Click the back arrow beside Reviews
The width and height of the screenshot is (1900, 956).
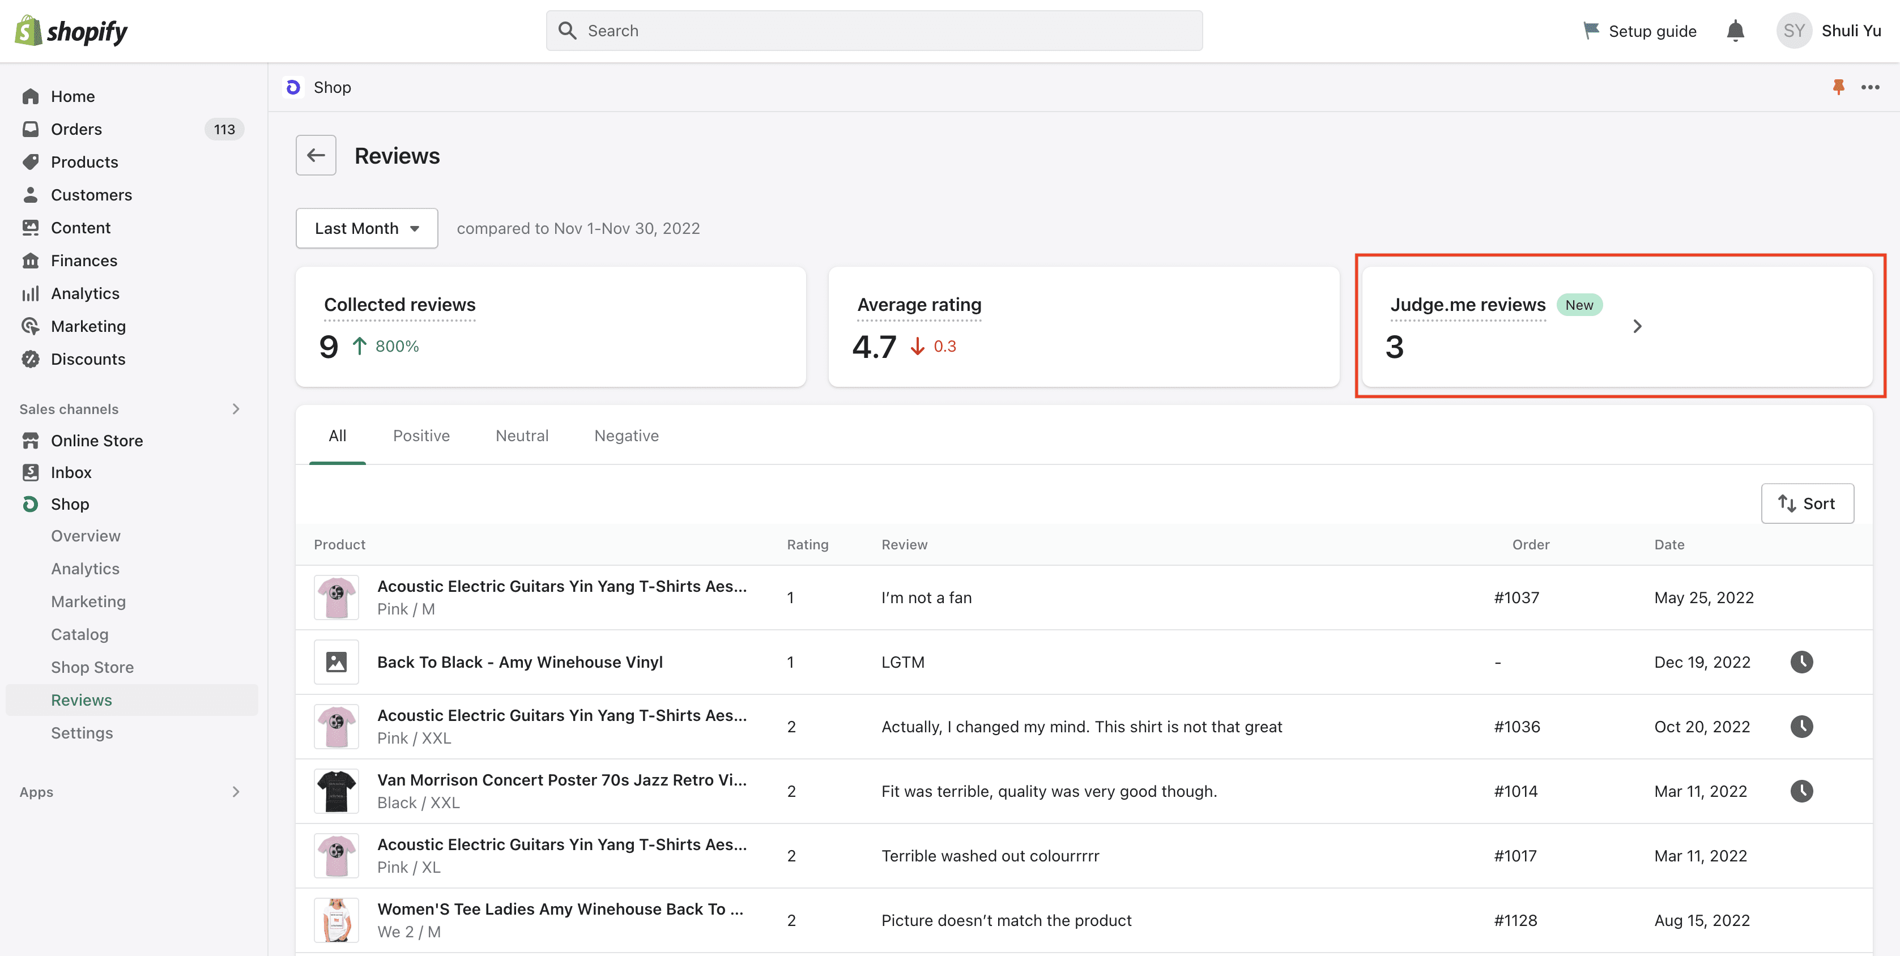pos(316,155)
